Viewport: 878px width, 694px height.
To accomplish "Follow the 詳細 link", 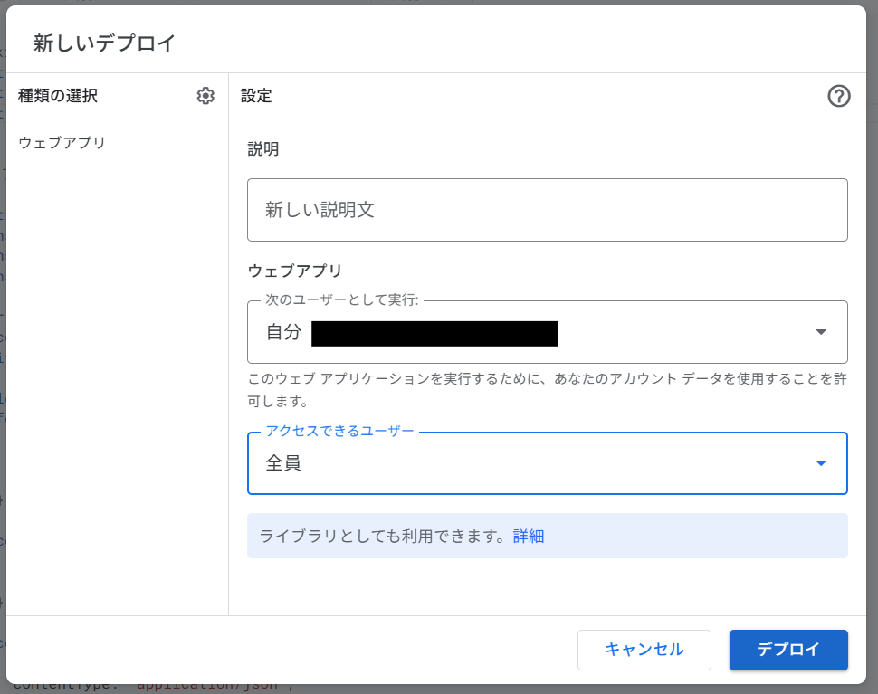I will pos(528,537).
